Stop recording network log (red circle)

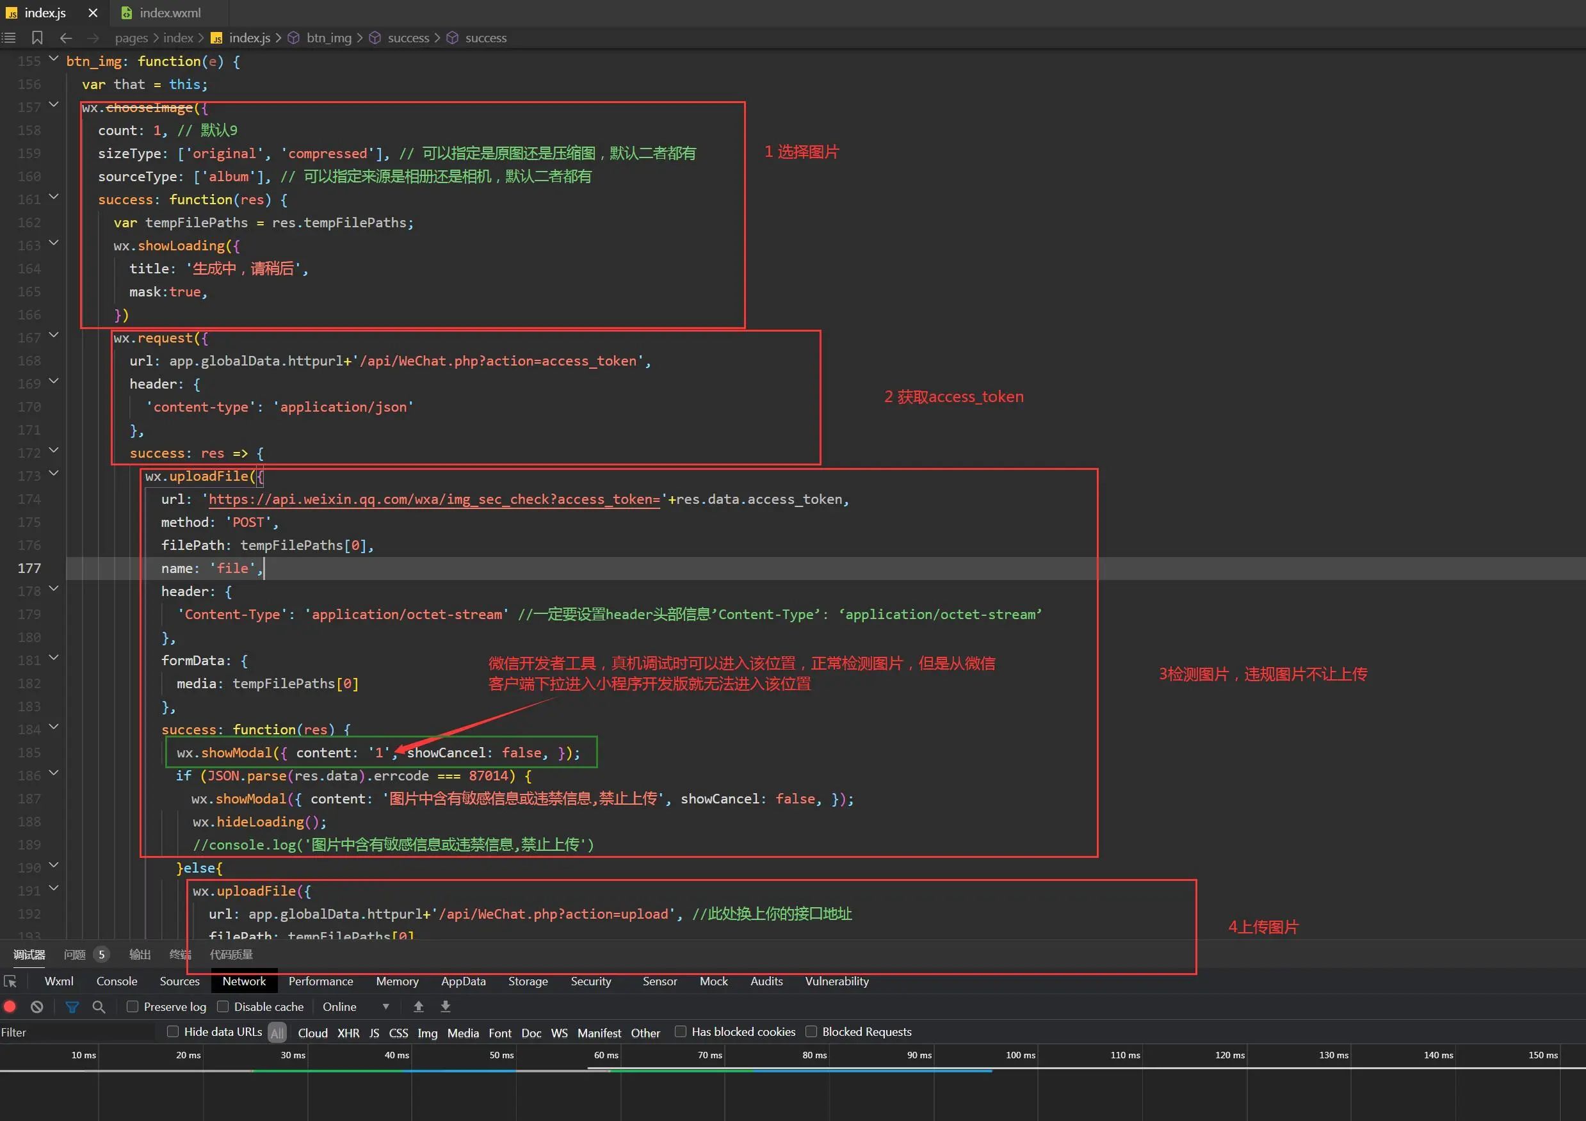coord(10,1006)
